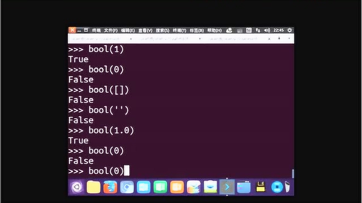Screen dimensions: 362x203
Task: Open the 帮助(H) menu
Action: point(214,30)
